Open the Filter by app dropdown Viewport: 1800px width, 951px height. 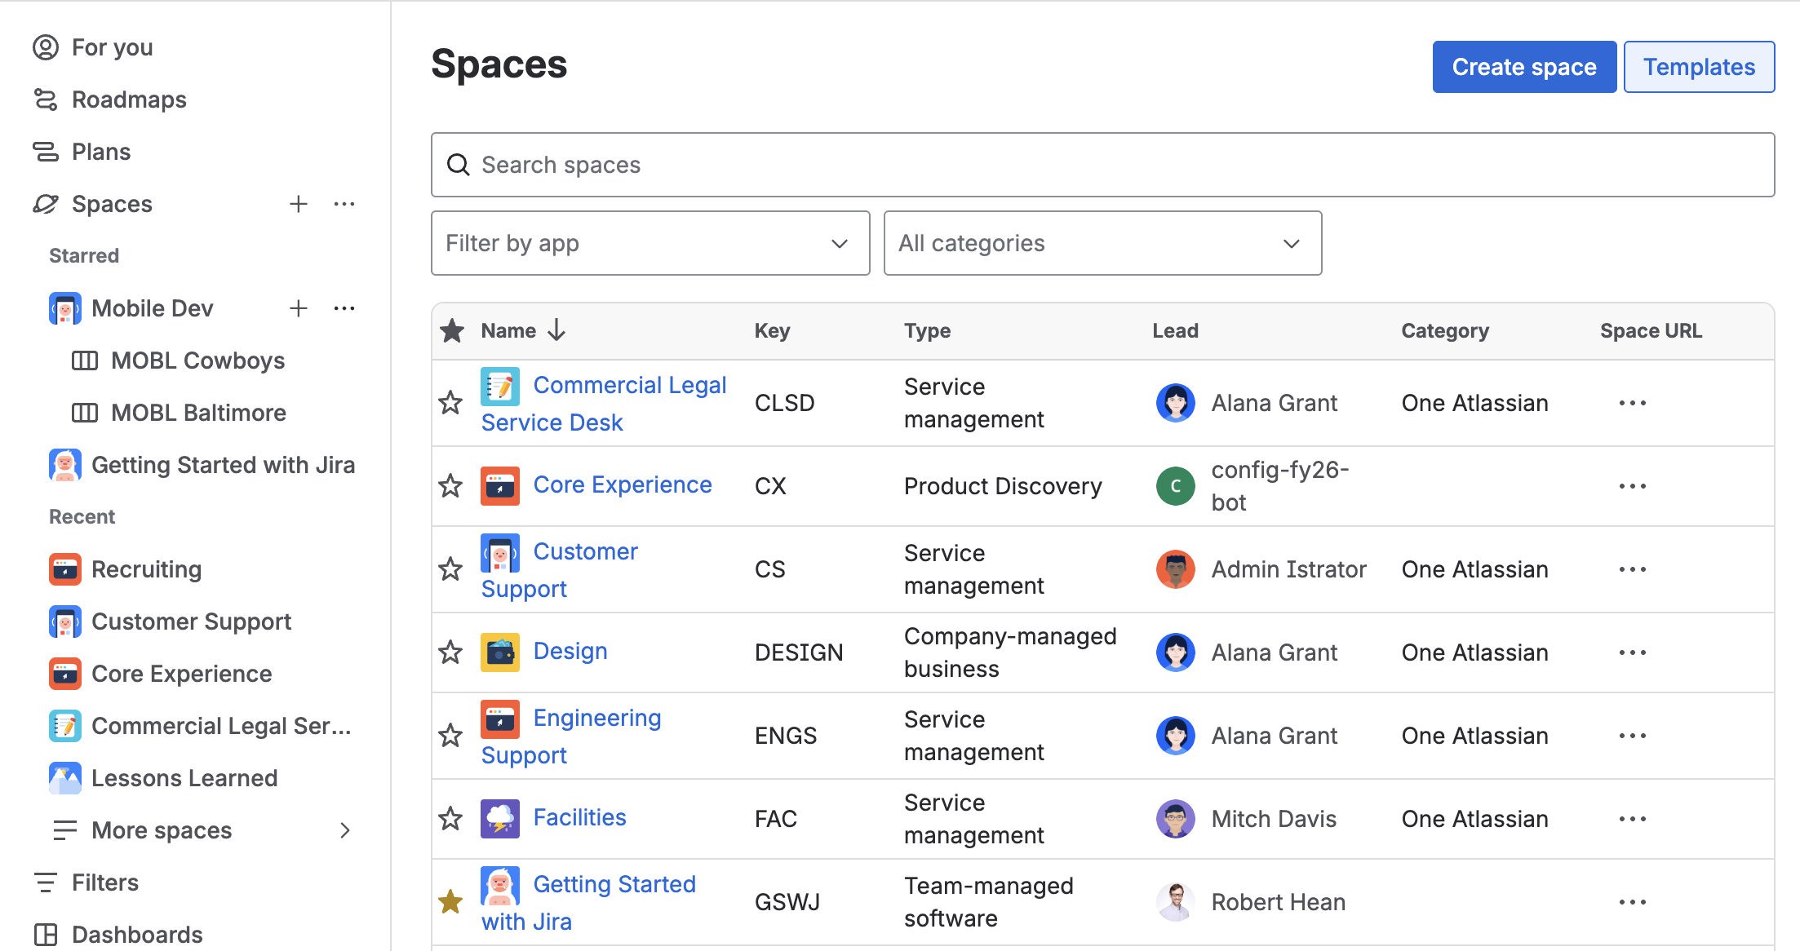pyautogui.click(x=650, y=242)
